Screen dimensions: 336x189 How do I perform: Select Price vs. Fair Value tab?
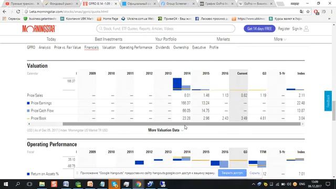(x=68, y=48)
